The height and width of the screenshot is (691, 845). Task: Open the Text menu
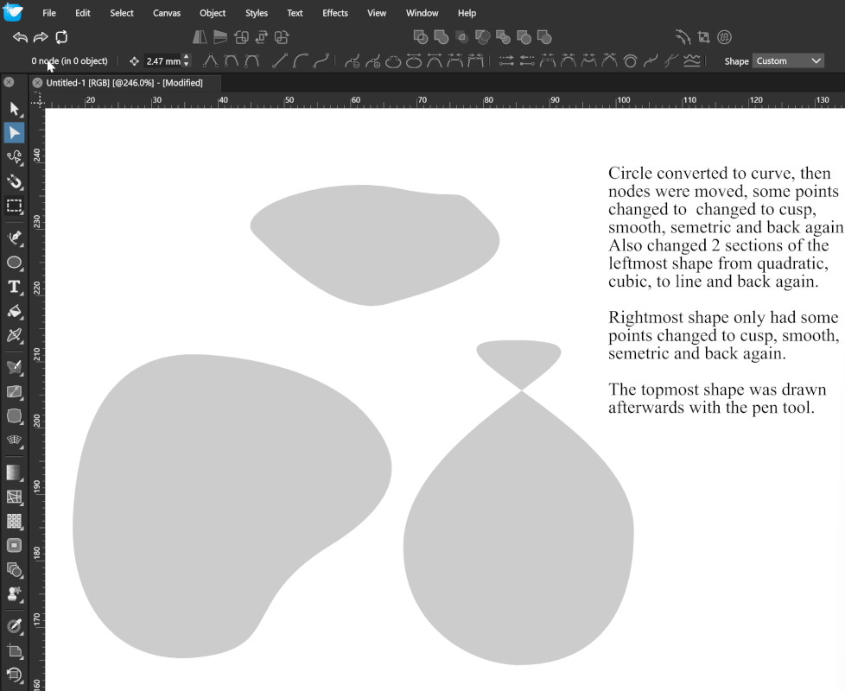pos(295,13)
